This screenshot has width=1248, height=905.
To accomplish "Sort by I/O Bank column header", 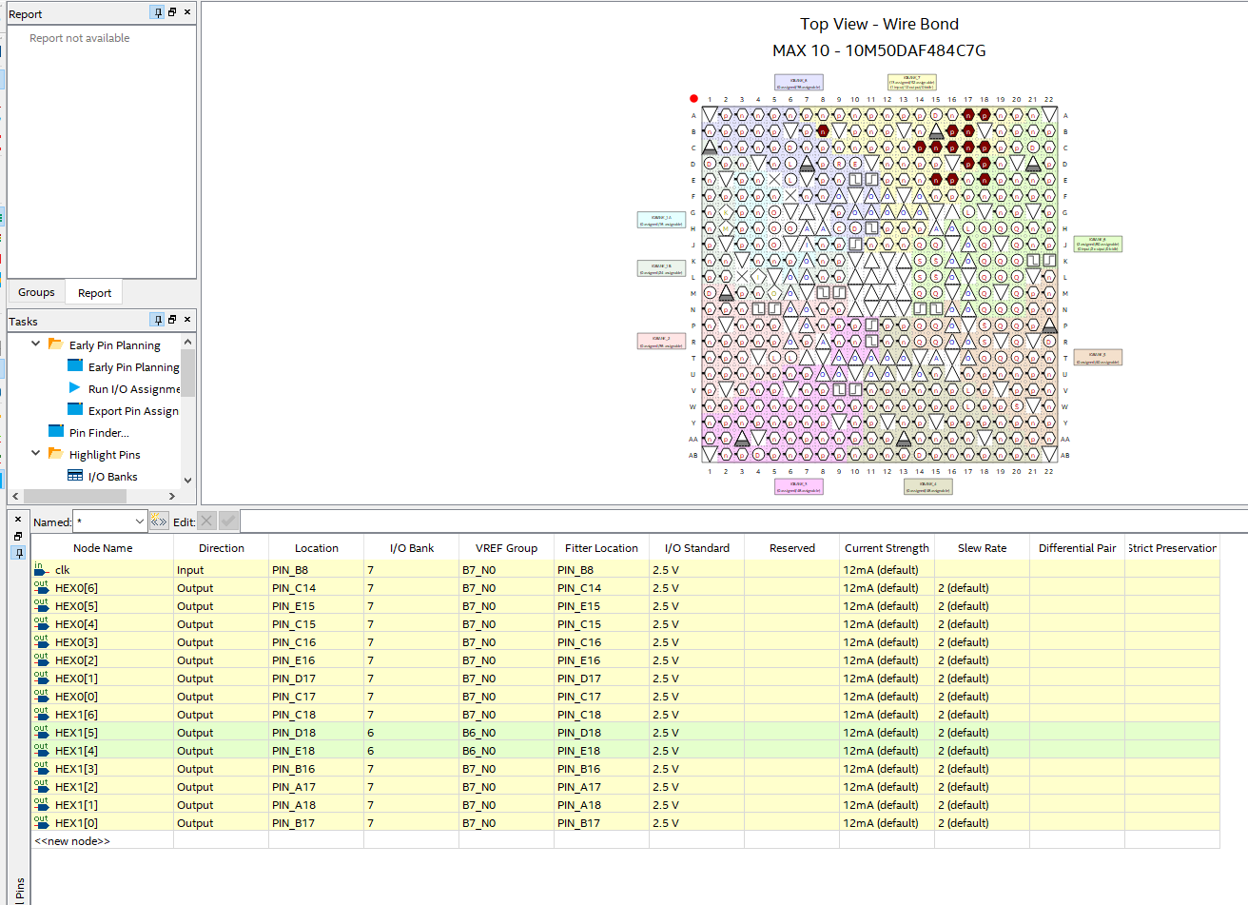I will click(412, 548).
